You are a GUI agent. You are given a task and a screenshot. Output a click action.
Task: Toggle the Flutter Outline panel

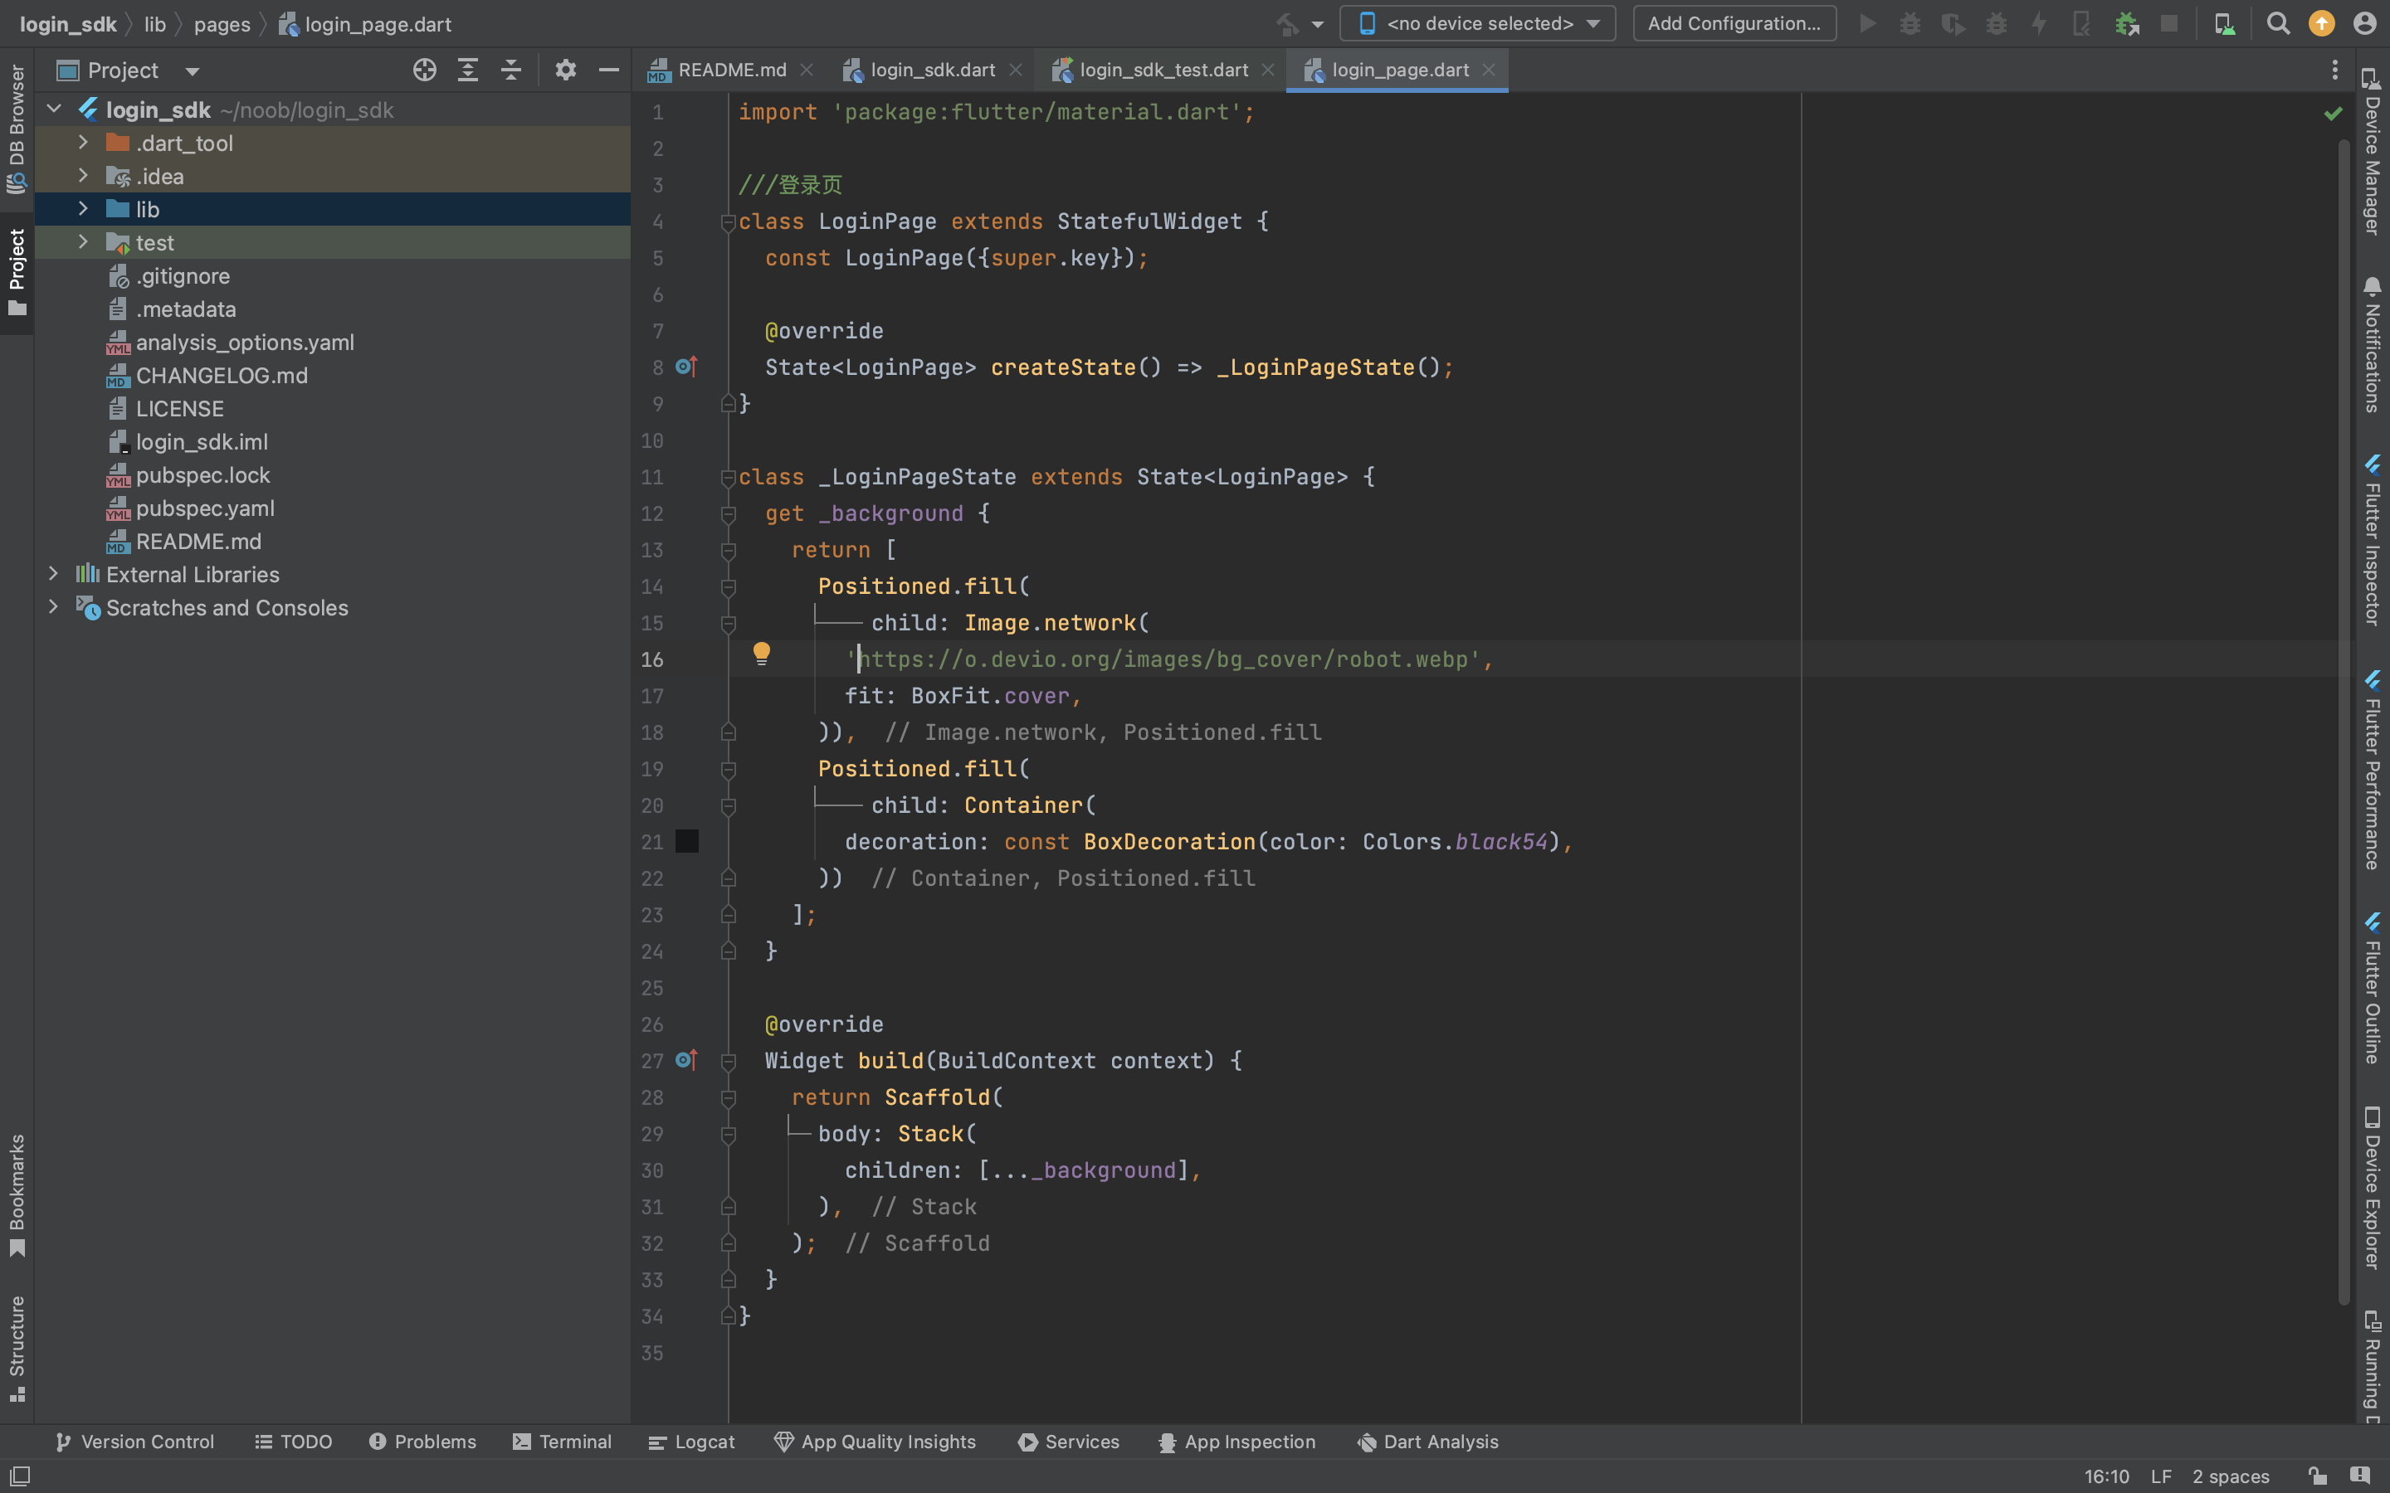[2373, 990]
